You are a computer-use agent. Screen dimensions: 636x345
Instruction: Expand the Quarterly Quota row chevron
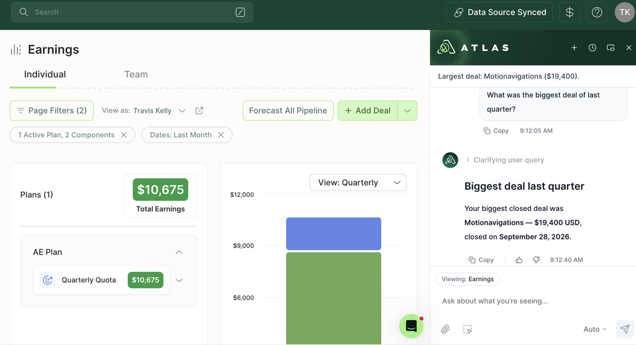(179, 280)
